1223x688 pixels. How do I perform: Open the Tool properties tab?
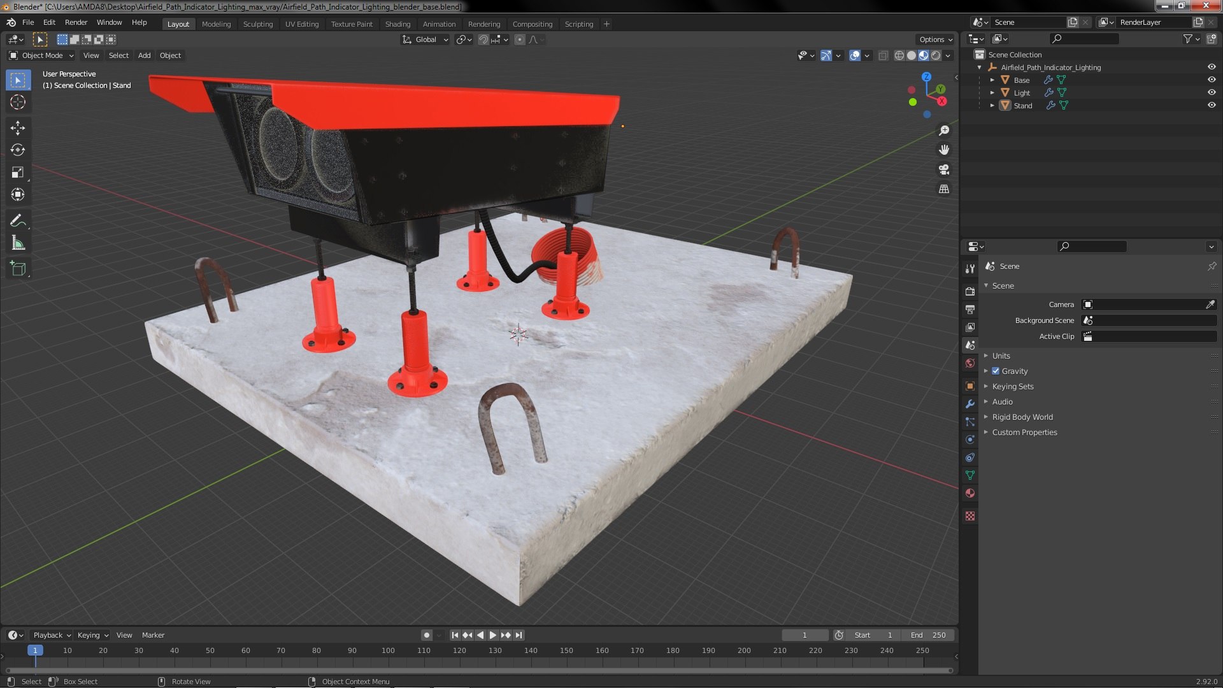(x=970, y=269)
